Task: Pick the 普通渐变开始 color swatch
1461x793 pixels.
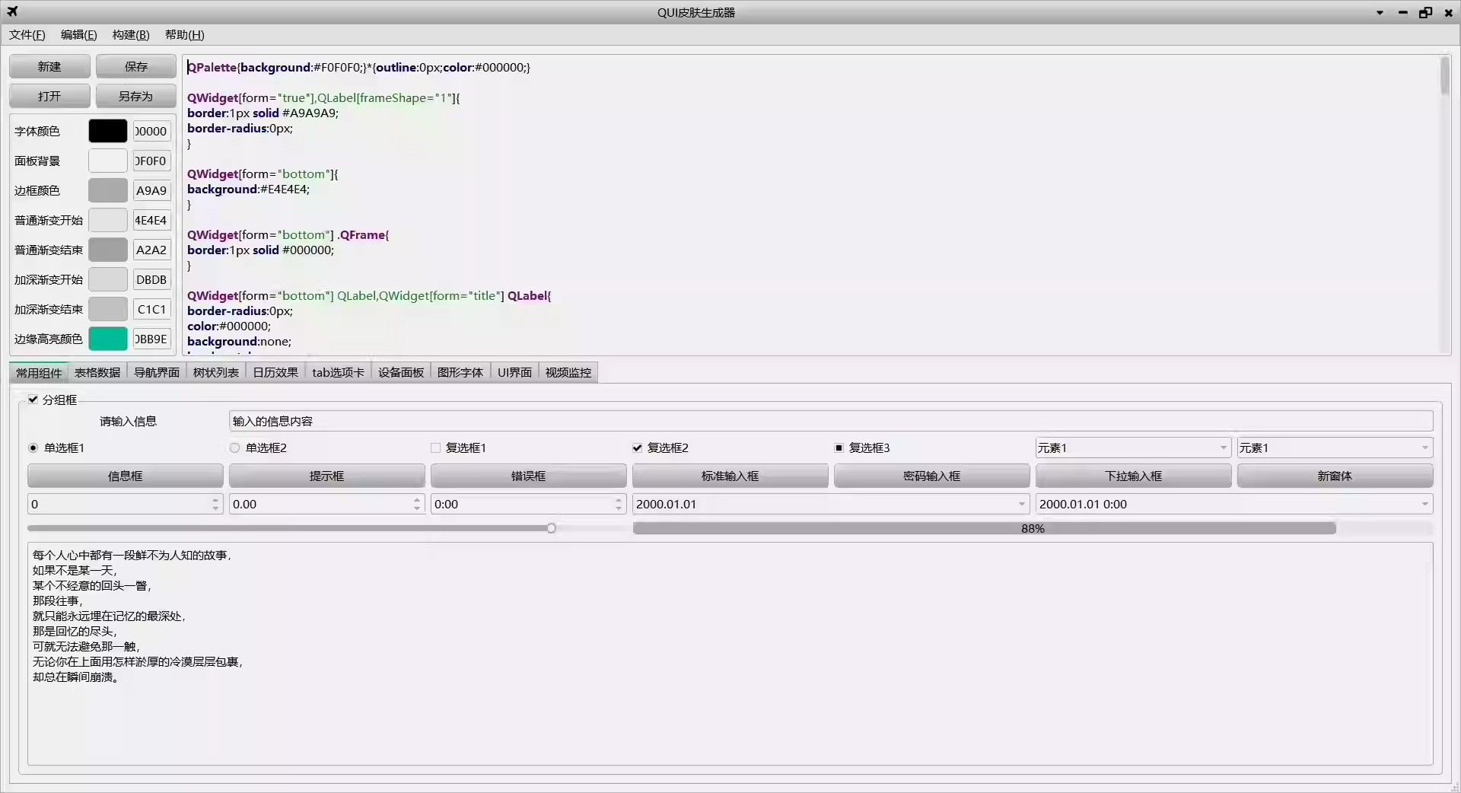Action: click(108, 220)
